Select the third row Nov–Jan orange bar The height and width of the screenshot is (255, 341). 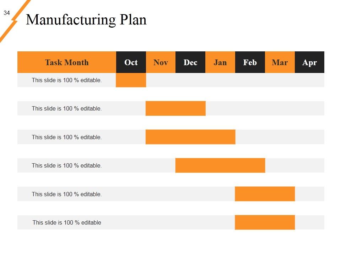(x=190, y=137)
